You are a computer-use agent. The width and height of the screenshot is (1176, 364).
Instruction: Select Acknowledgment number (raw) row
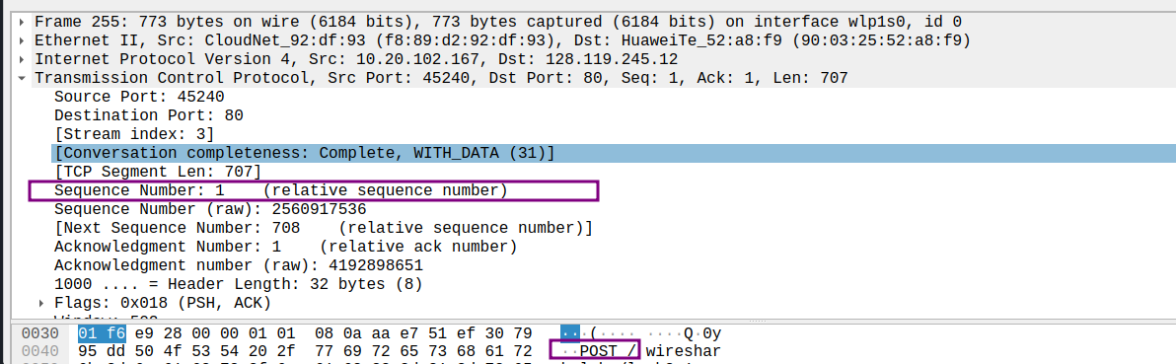(239, 265)
